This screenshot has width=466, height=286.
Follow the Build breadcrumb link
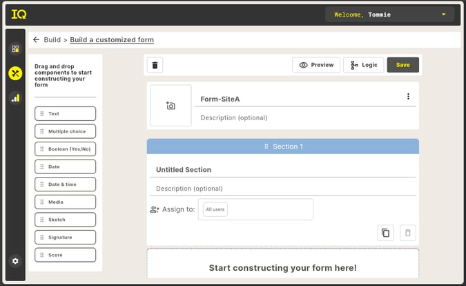point(52,40)
